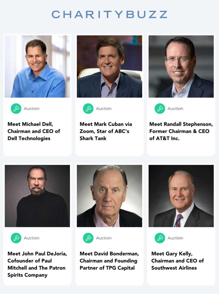Viewport: 219px width, 294px height.
Task: Click the Auction label on Mark Cuban card
Action: (104, 109)
